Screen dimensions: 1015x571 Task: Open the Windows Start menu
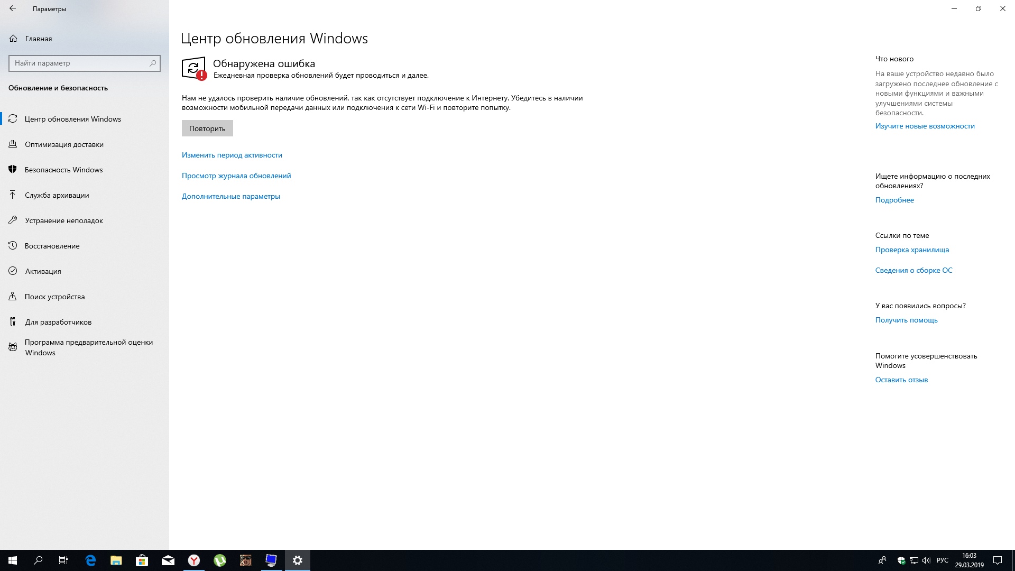[13, 560]
